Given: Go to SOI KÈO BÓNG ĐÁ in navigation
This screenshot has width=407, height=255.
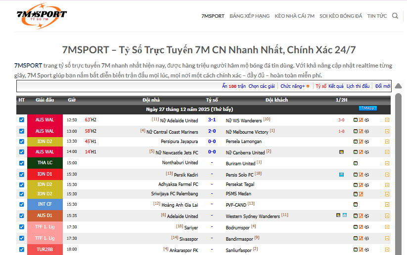Looking at the screenshot, I should [341, 16].
